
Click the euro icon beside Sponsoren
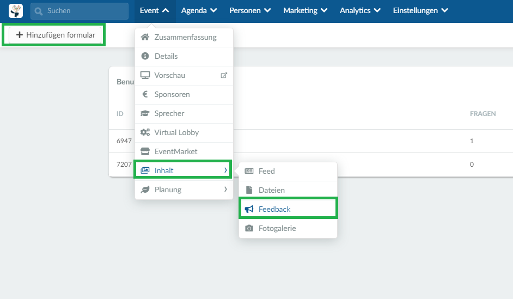tap(145, 94)
